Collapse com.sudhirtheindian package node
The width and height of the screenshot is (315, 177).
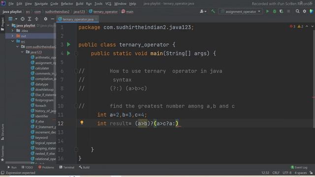(x=18, y=47)
